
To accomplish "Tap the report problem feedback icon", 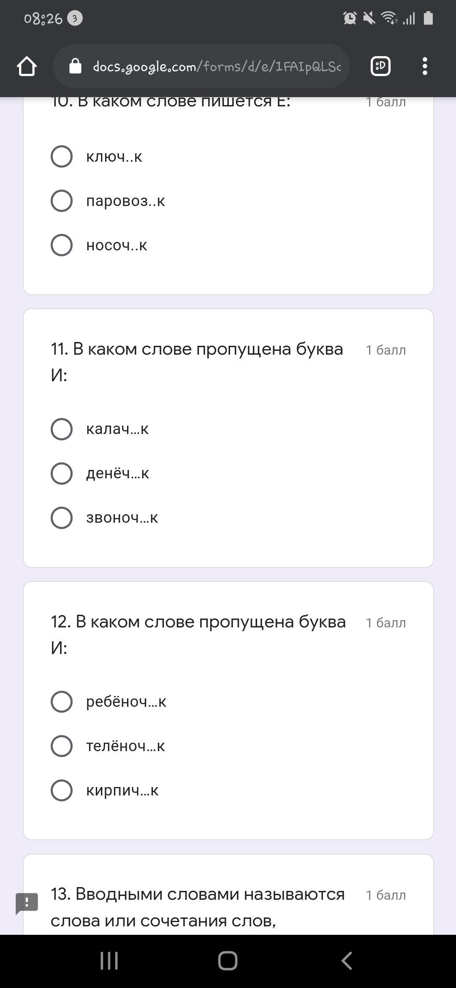I will tap(27, 903).
